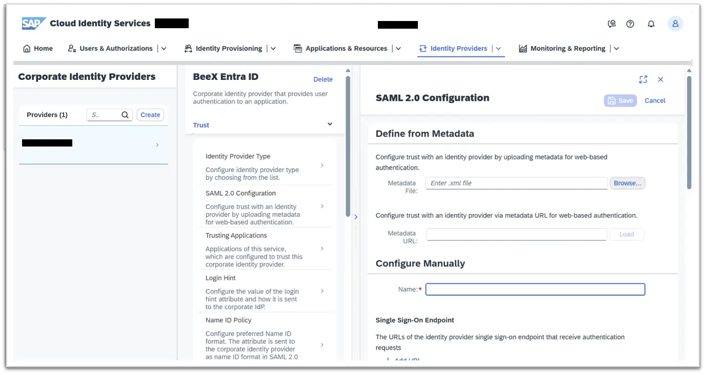Click the Load metadata URL button
The width and height of the screenshot is (706, 375).
(x=627, y=234)
